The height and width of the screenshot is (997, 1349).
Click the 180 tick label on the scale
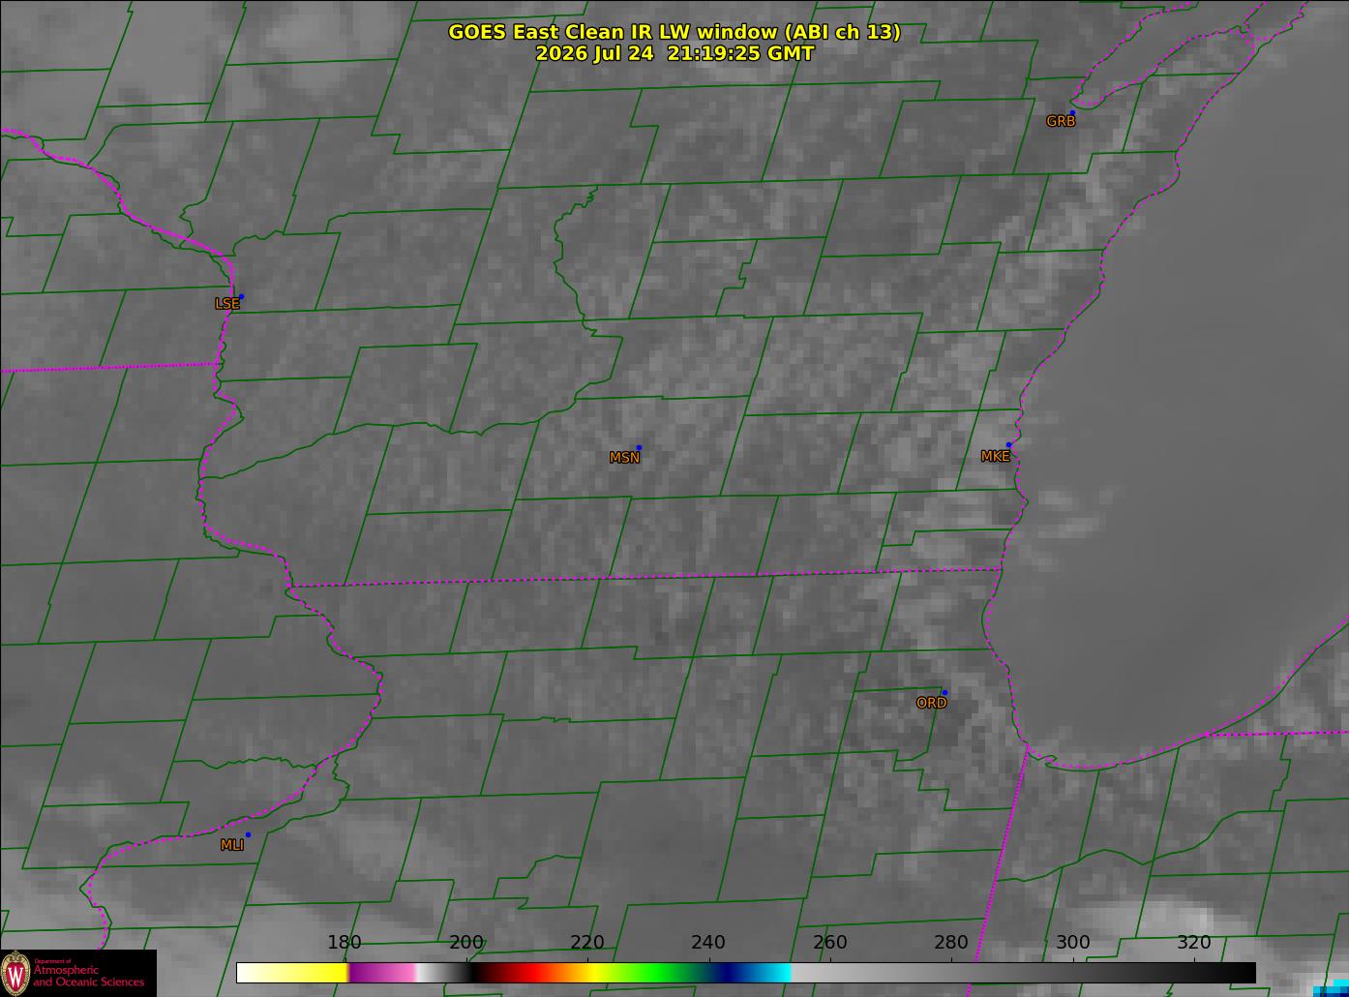(x=345, y=943)
